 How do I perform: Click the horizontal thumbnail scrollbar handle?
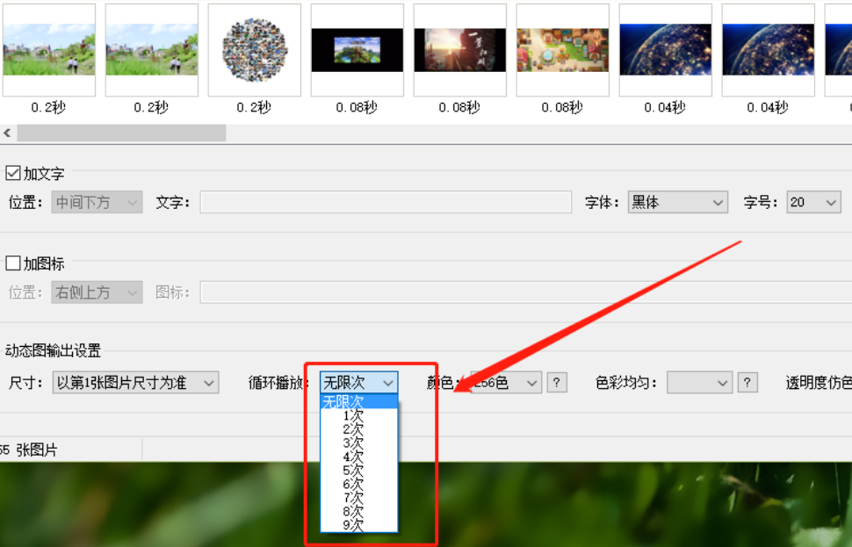point(121,133)
